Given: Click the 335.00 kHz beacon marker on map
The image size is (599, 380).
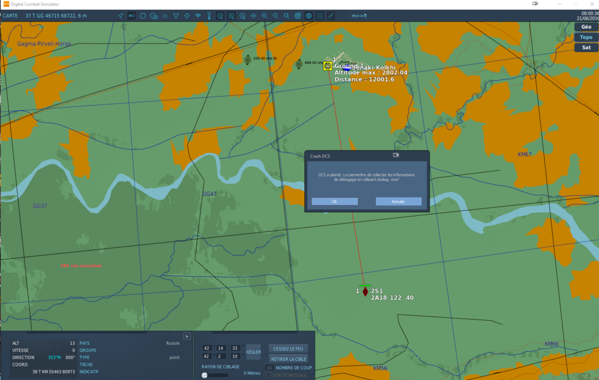Looking at the screenshot, I should tap(247, 60).
